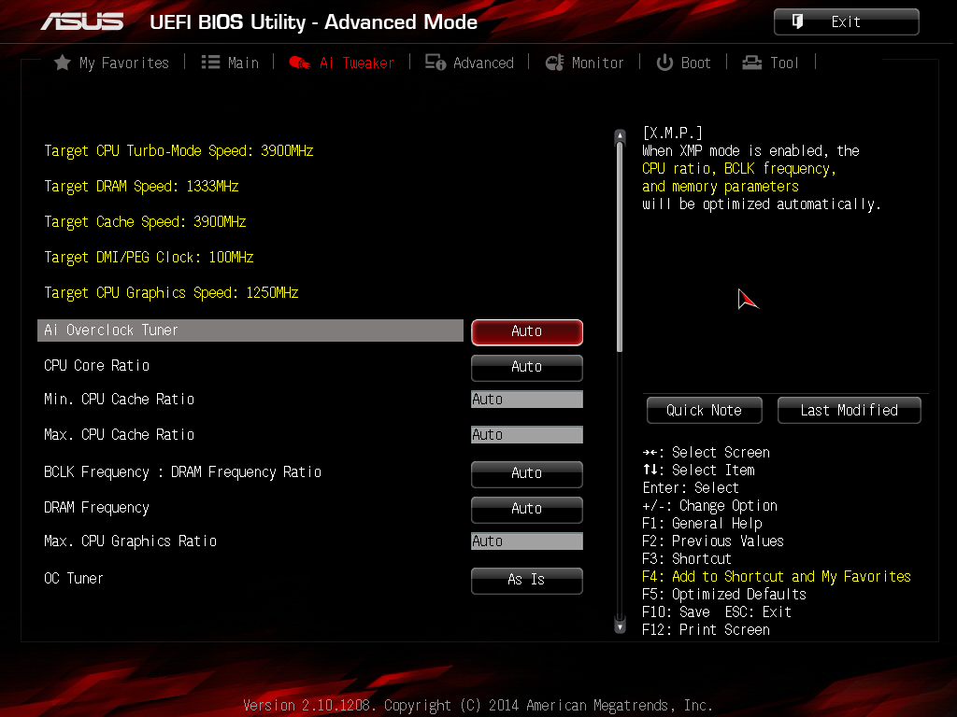Click the red Ai Tweaker tab icon

tap(300, 63)
